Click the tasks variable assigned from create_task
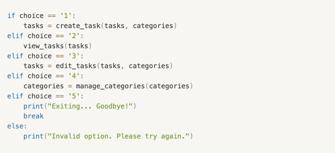Screen dimensions: 335x153 [34, 26]
